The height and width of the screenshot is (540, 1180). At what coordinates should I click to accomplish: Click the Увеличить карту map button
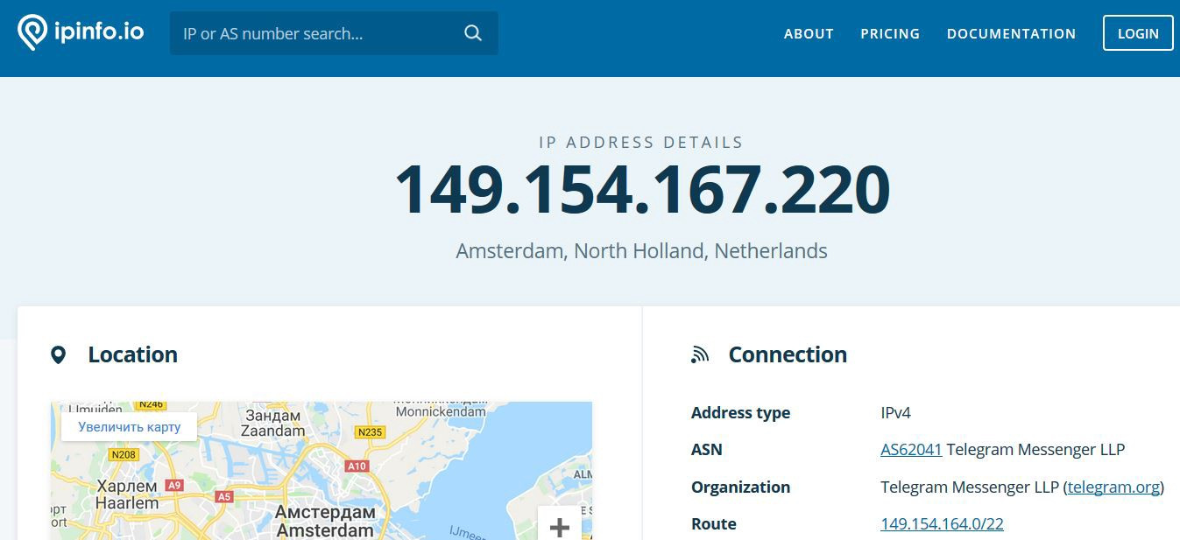130,427
